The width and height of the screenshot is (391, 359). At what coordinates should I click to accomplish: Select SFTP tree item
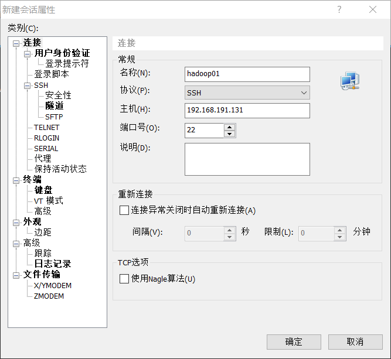[x=54, y=117]
